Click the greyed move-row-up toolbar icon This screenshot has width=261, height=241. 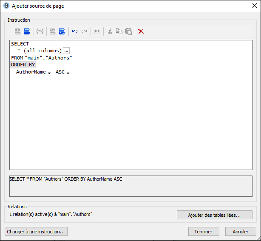tap(53, 31)
